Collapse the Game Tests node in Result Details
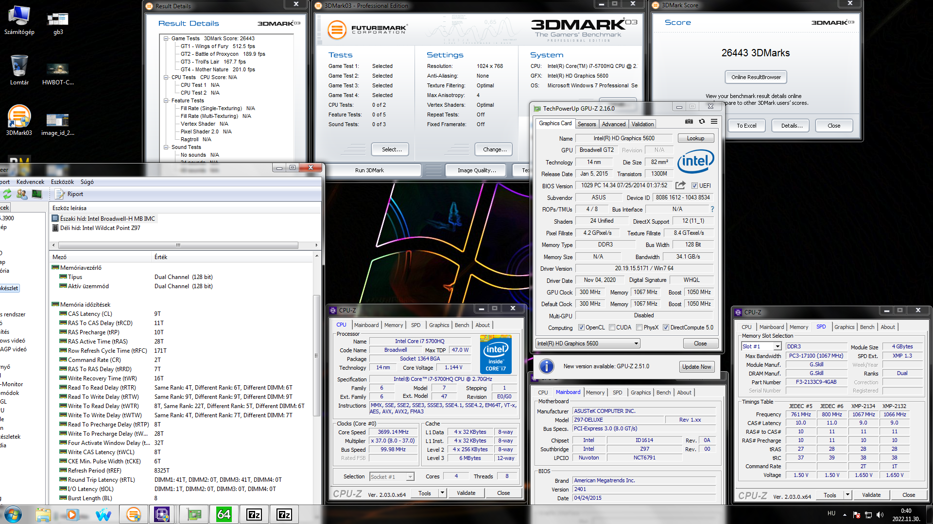 (166, 38)
